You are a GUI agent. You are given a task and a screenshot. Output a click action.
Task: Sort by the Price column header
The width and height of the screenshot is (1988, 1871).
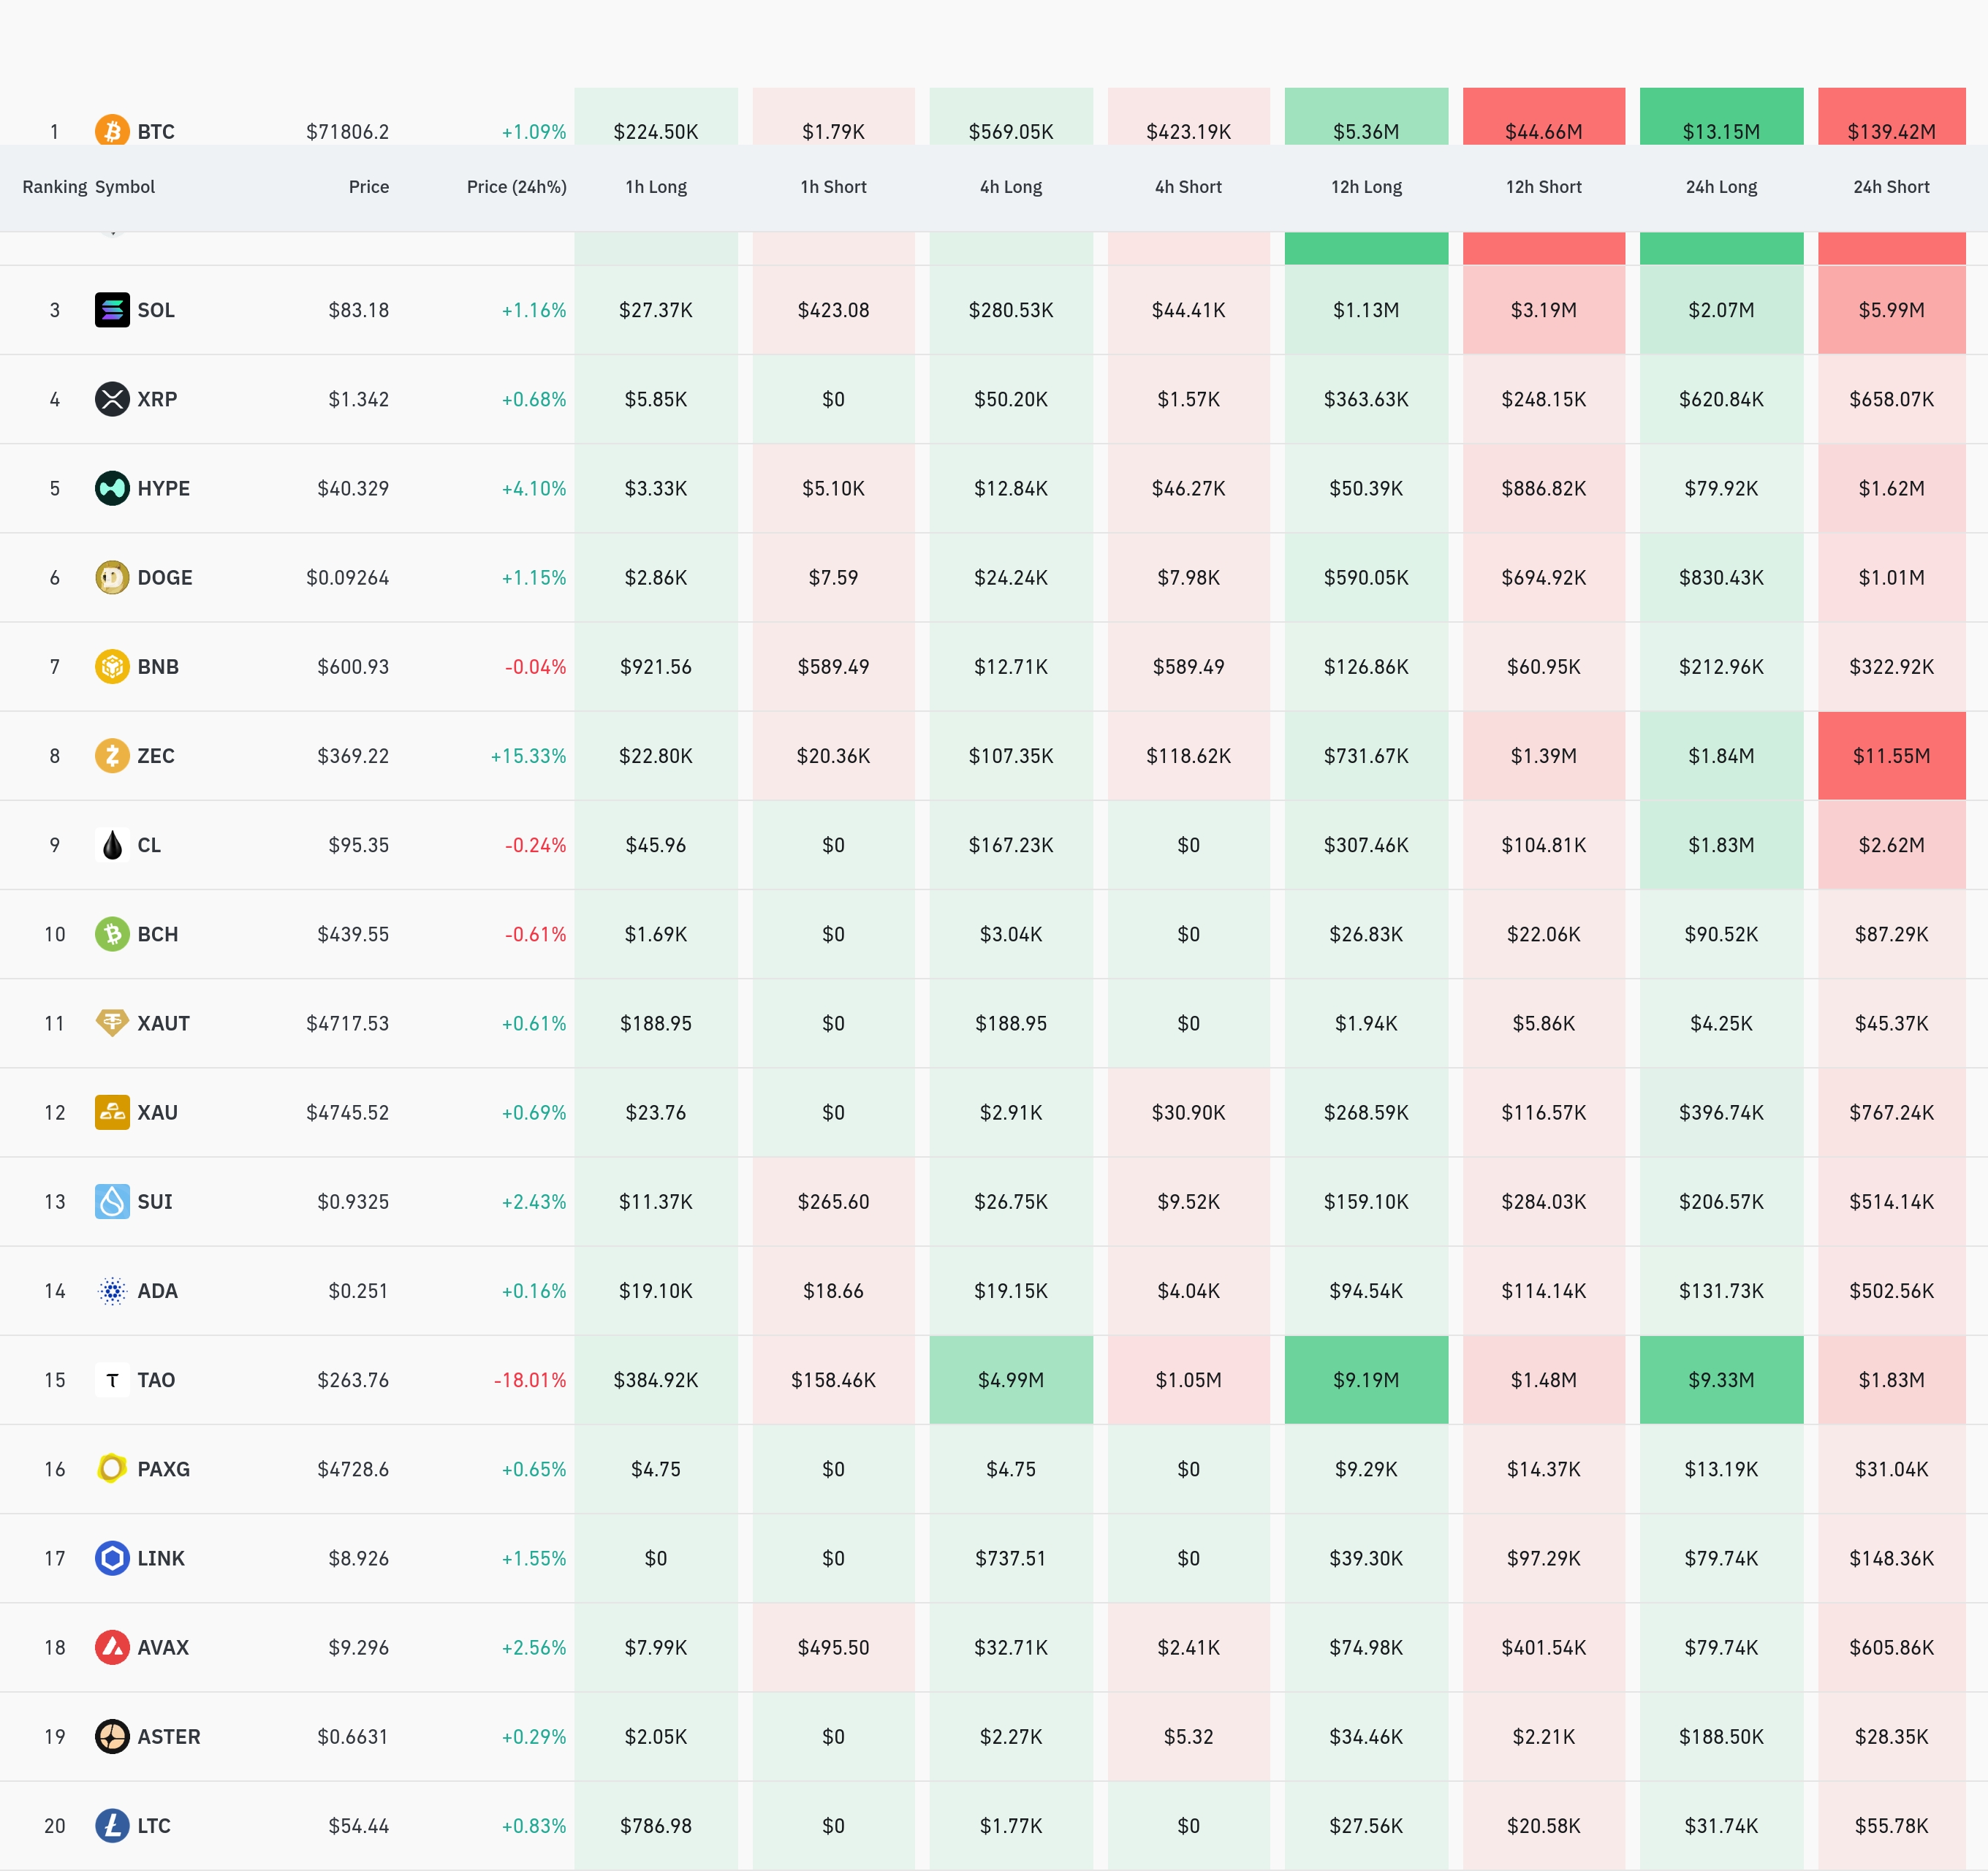pyautogui.click(x=368, y=187)
